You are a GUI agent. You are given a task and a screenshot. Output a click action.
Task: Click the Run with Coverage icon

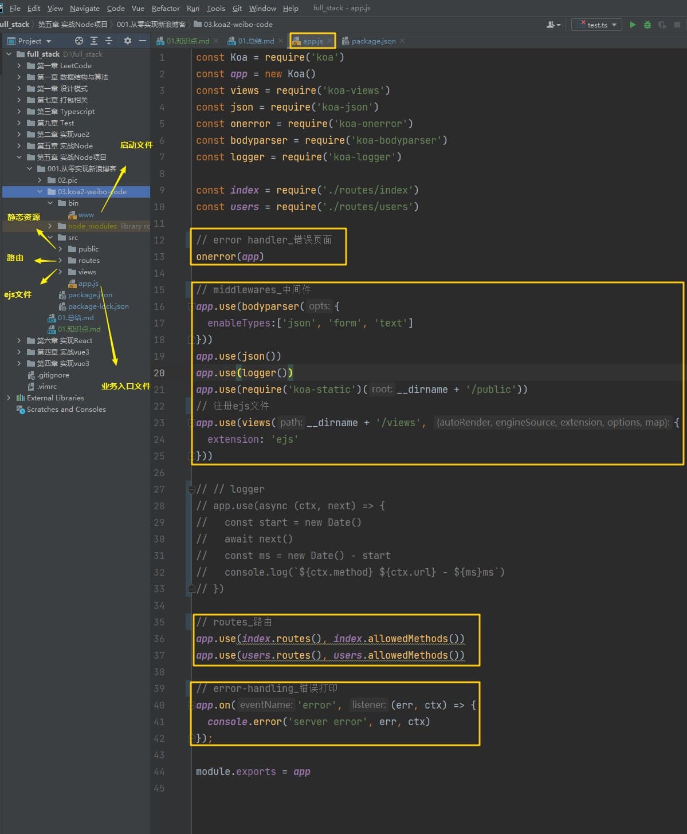pos(662,25)
